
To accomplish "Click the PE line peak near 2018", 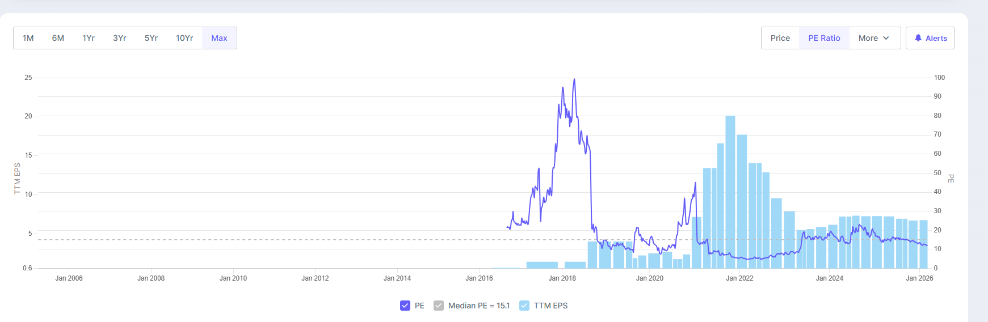I will [574, 80].
